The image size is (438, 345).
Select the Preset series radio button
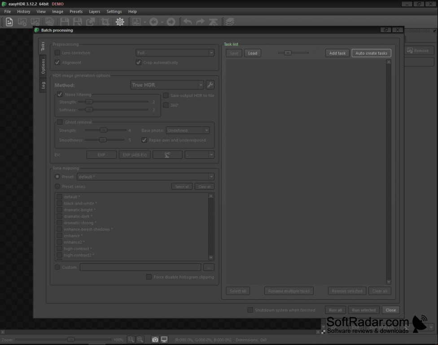click(x=57, y=186)
